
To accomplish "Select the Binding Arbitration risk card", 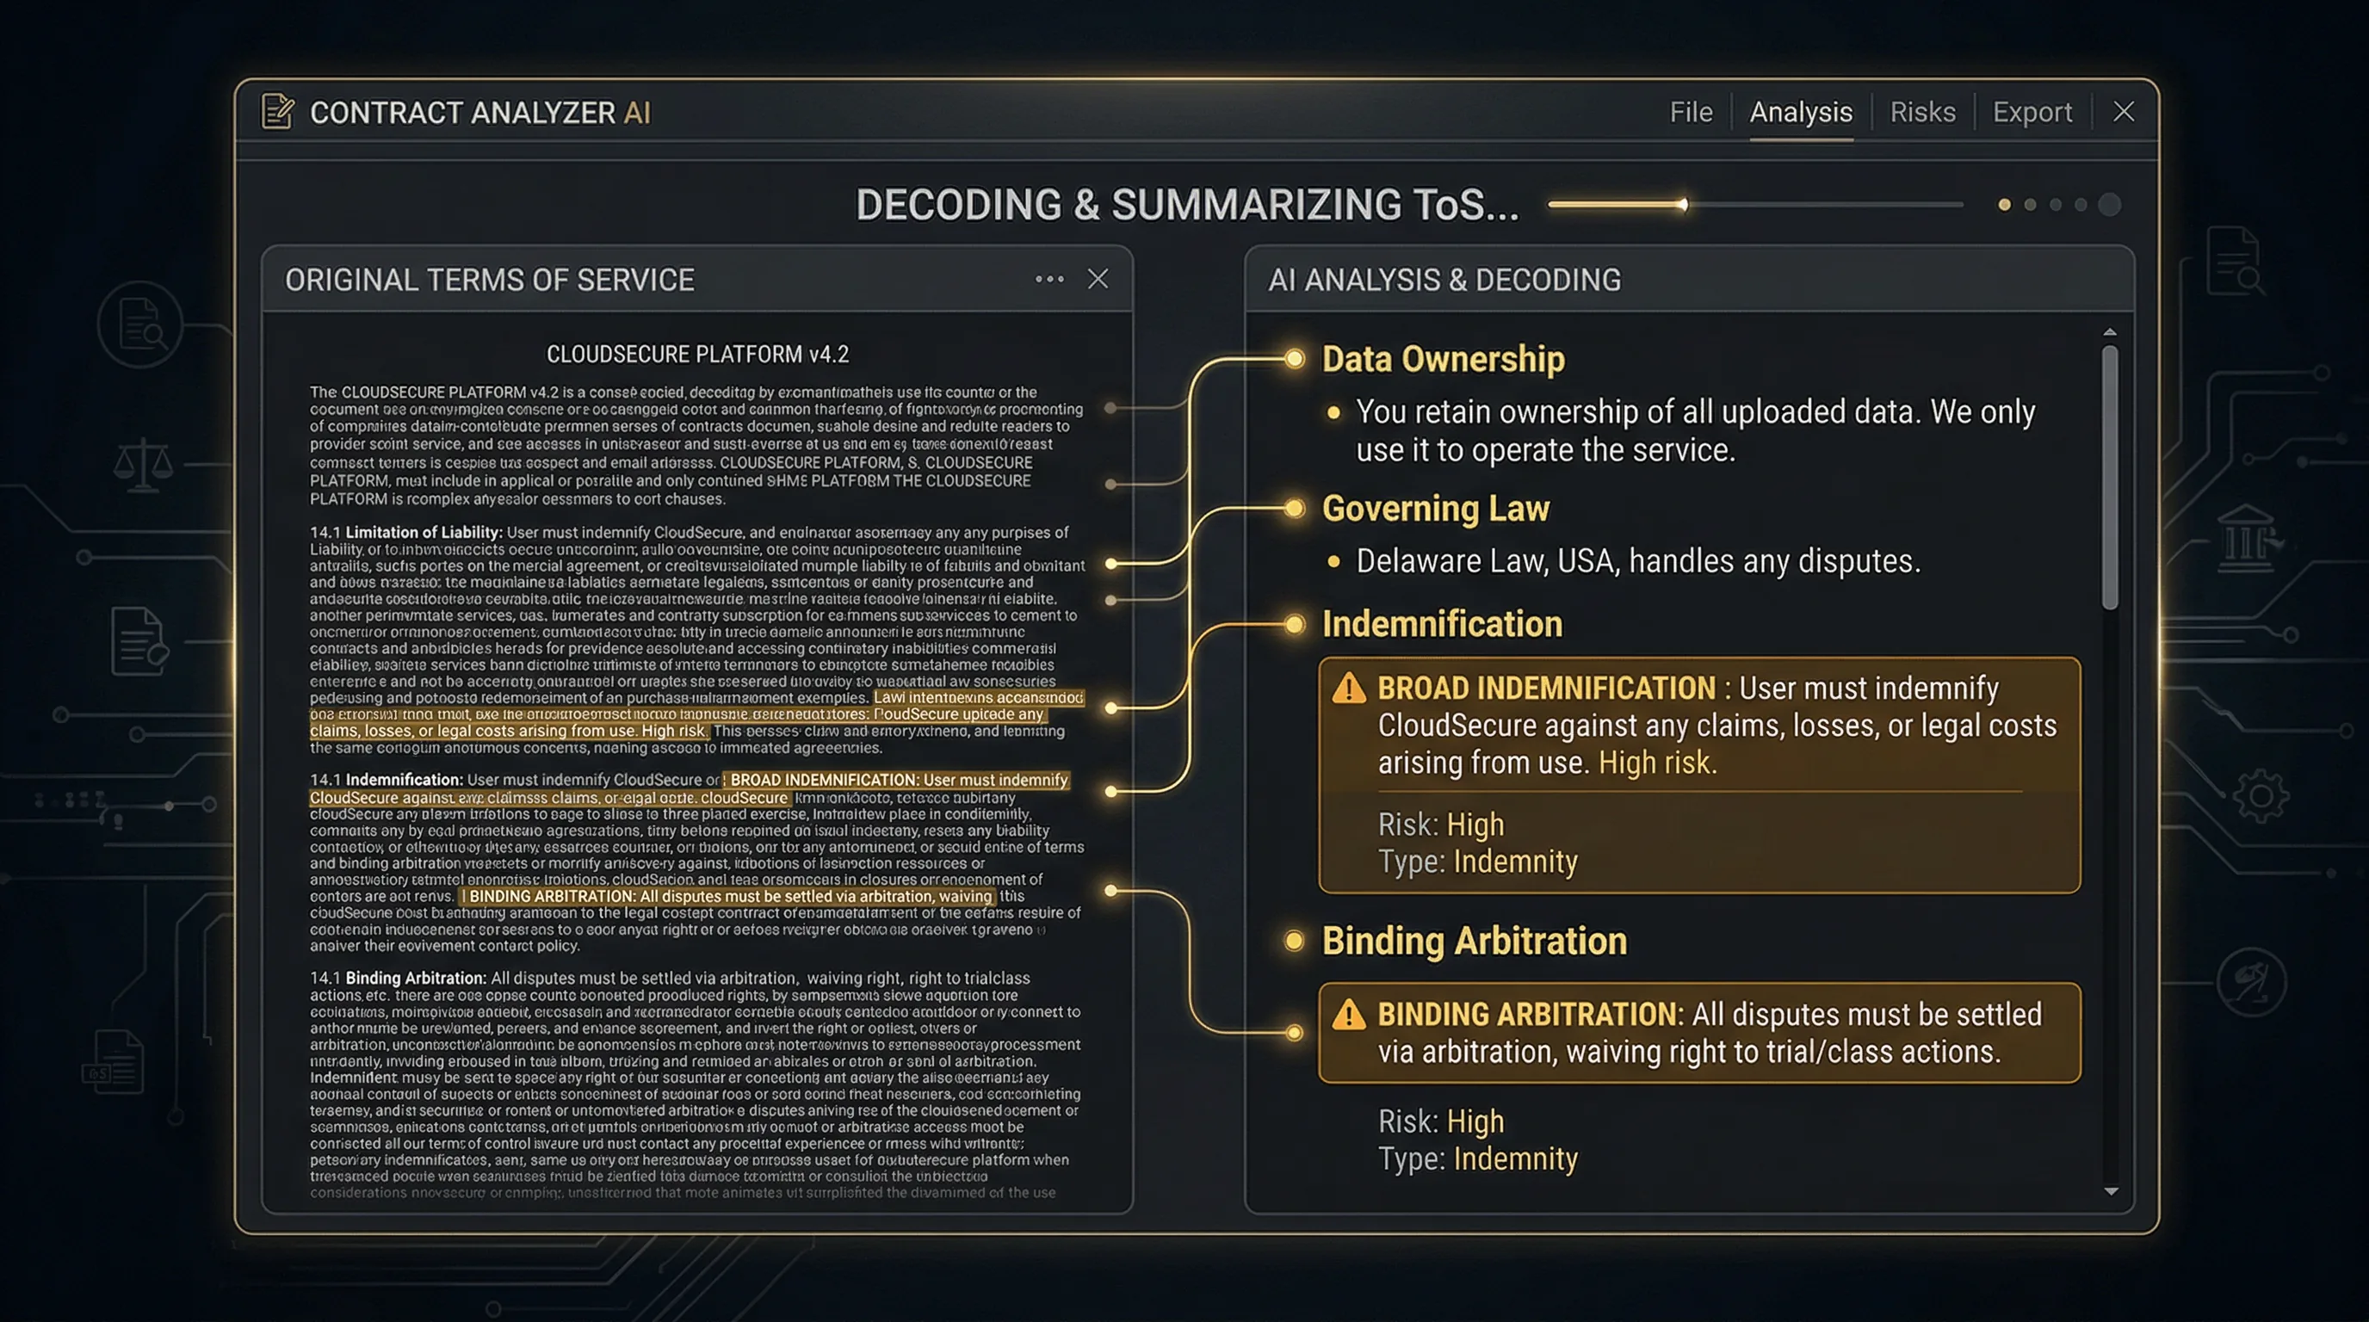I will pos(1699,1033).
